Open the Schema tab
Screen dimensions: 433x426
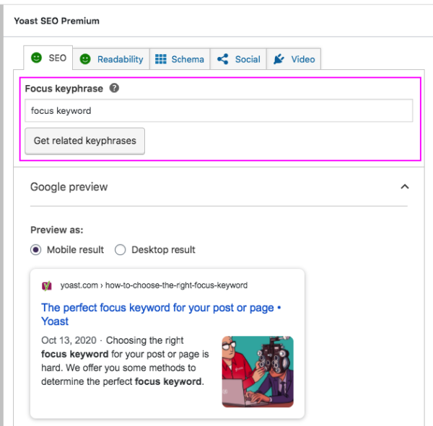click(187, 59)
